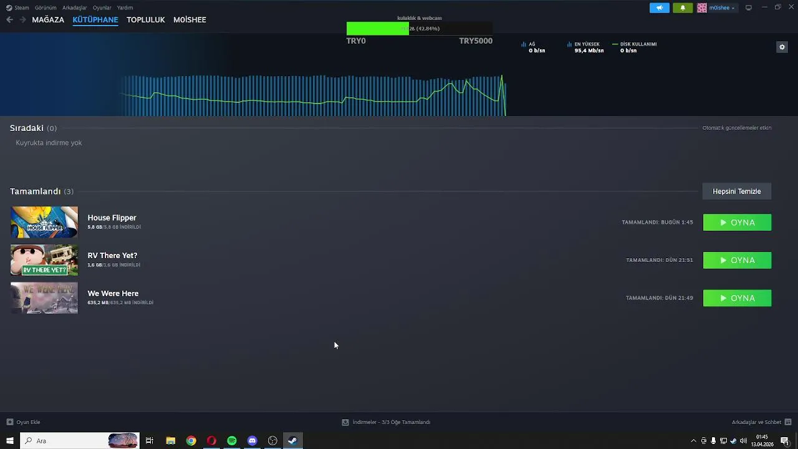
Task: Click TAMAMLANDI: DÜN 21:51 text
Action: coord(660,260)
